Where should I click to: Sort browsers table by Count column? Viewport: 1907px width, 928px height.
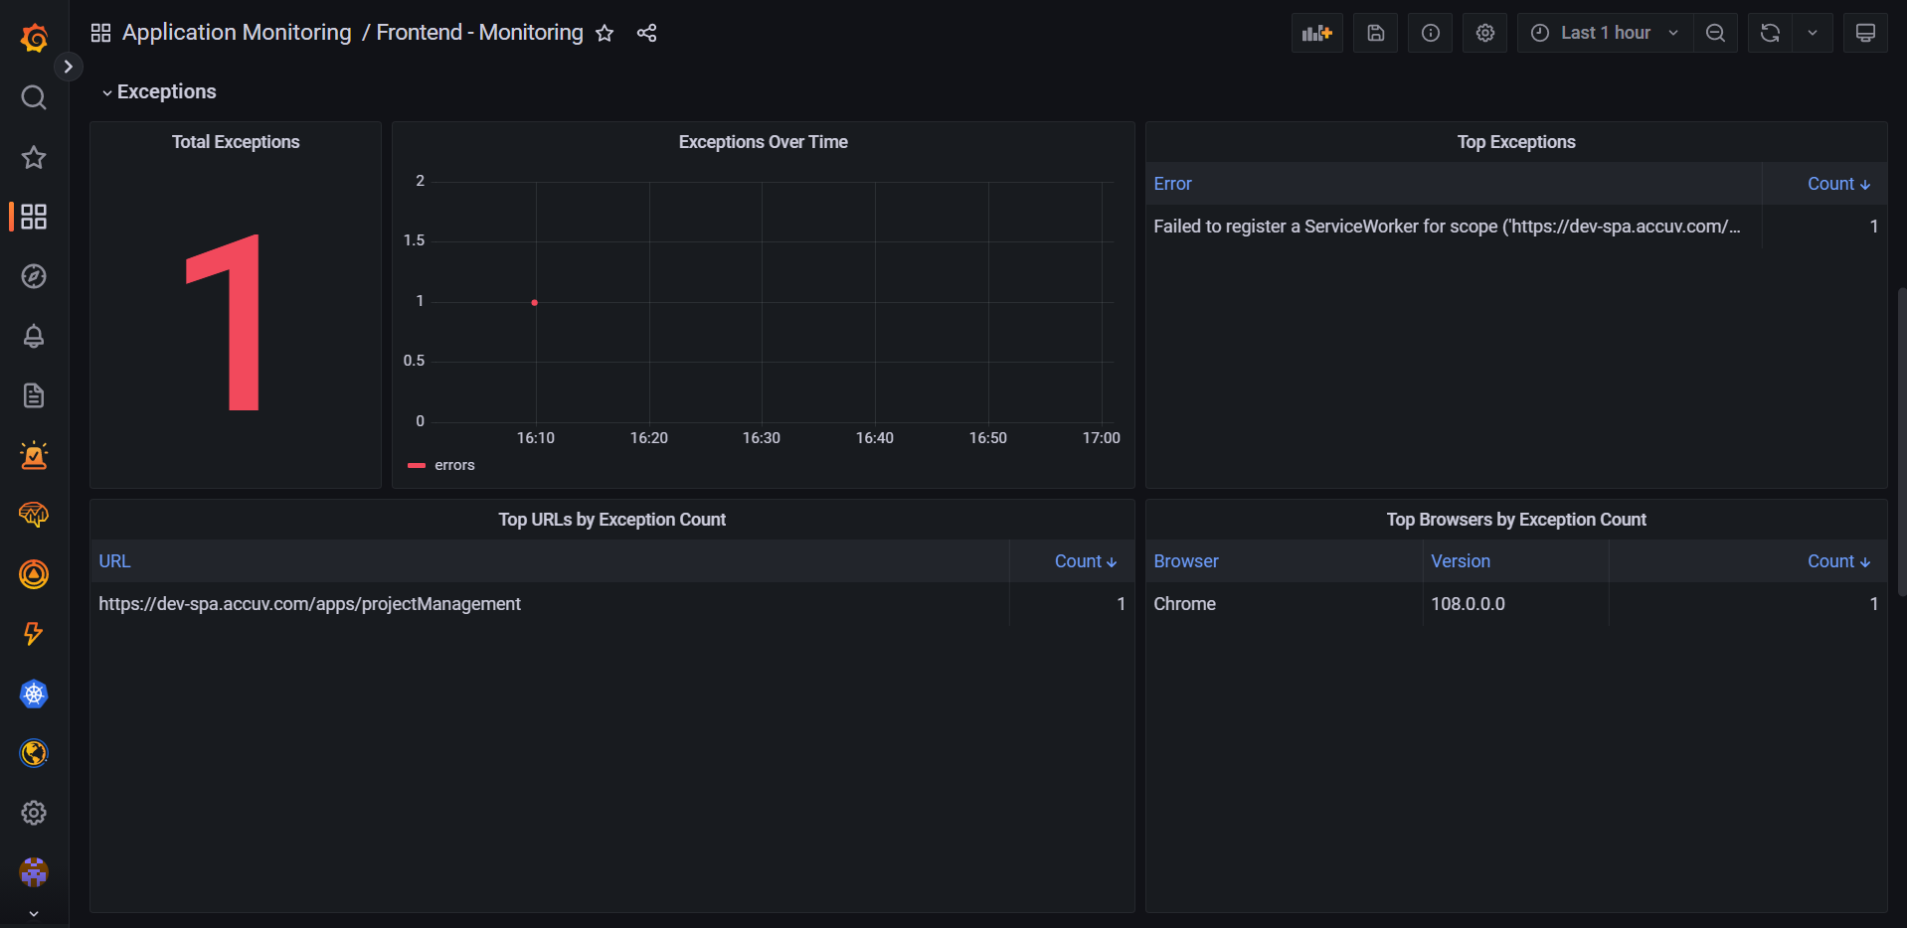point(1838,561)
